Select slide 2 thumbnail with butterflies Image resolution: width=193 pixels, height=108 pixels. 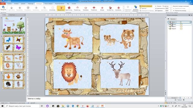click(14, 43)
